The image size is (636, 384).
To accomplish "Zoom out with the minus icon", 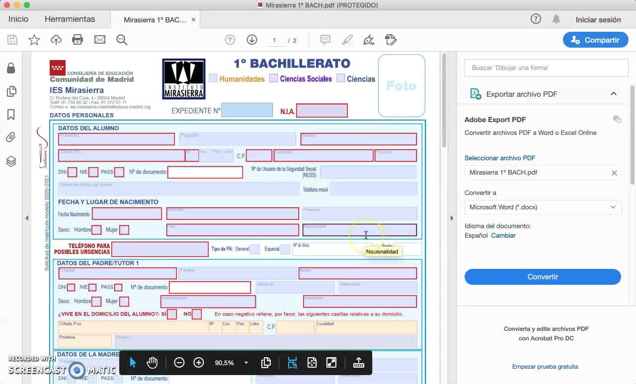I will point(179,363).
